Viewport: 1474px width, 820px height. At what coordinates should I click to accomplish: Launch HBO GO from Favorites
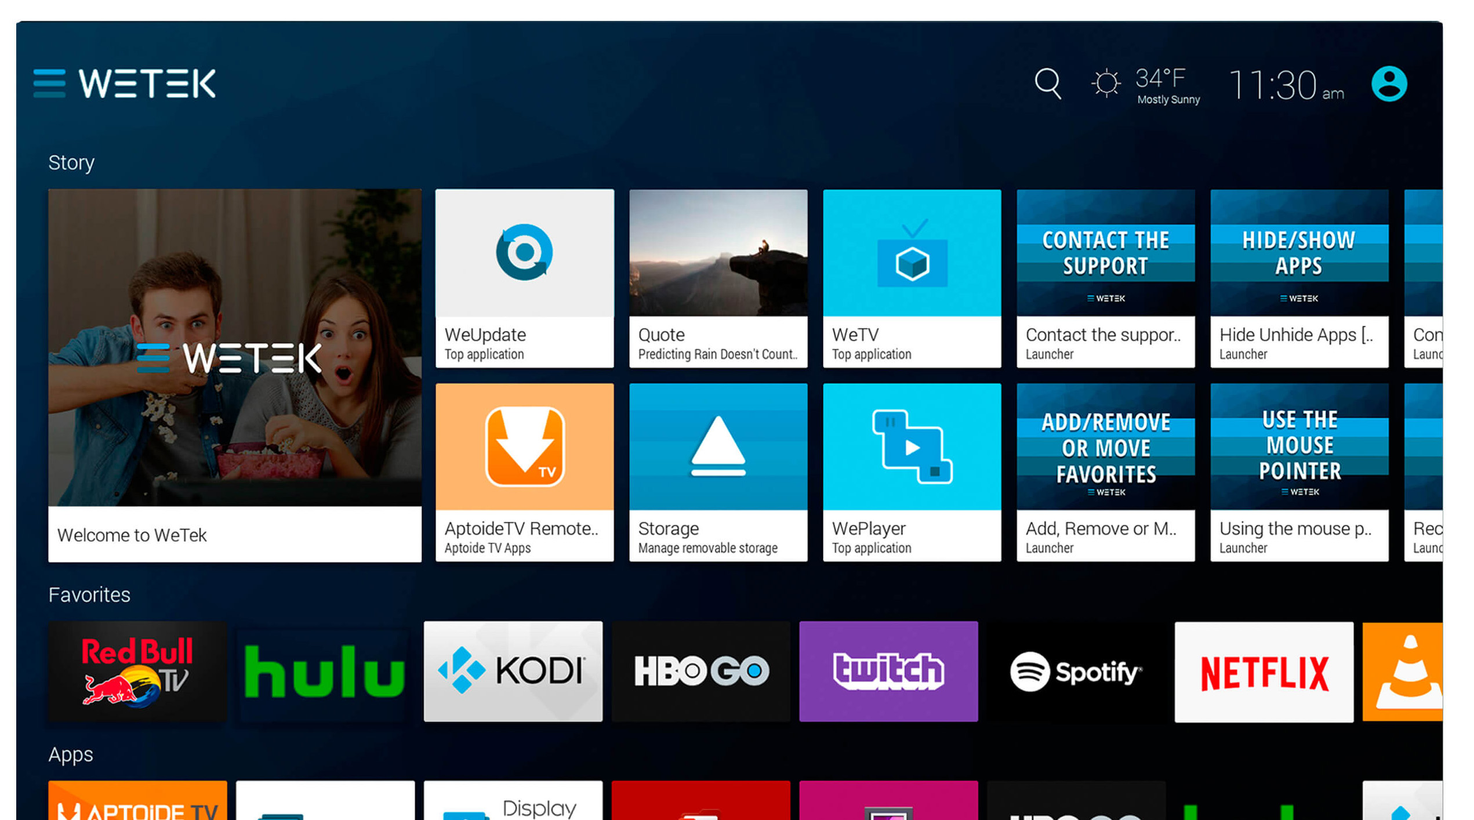(700, 672)
